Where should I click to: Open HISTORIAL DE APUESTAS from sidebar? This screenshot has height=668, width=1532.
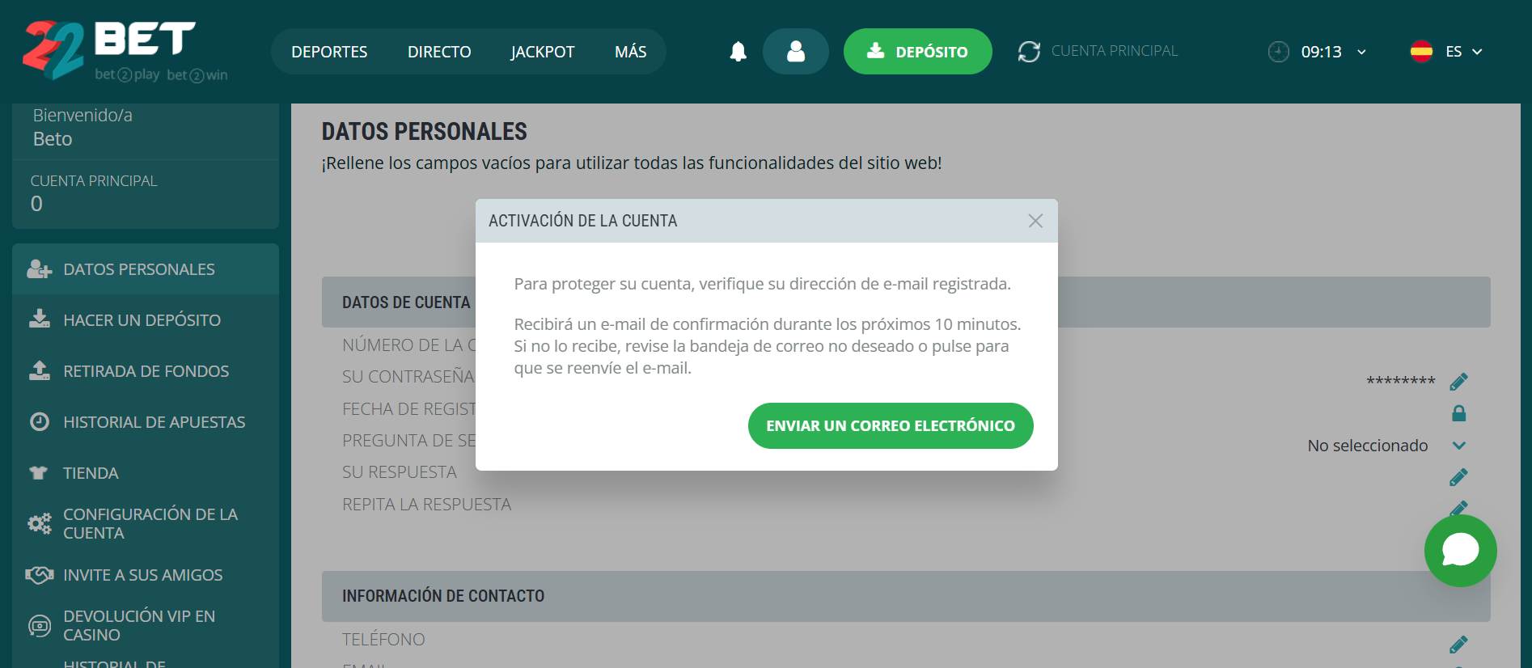[154, 422]
